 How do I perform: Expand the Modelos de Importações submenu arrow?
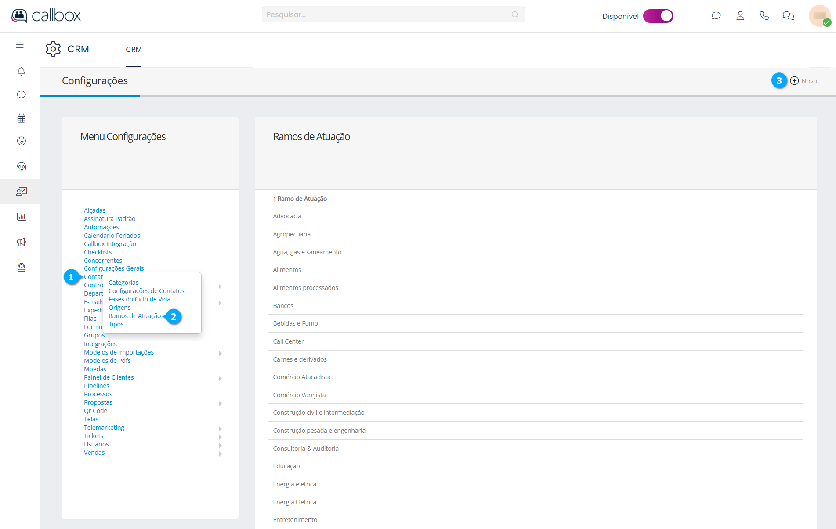point(220,354)
